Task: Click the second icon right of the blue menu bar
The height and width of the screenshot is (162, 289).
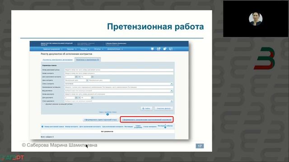Action: (158, 49)
